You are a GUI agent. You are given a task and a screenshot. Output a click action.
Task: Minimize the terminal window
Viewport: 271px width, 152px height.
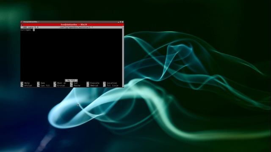pyautogui.click(x=119, y=22)
